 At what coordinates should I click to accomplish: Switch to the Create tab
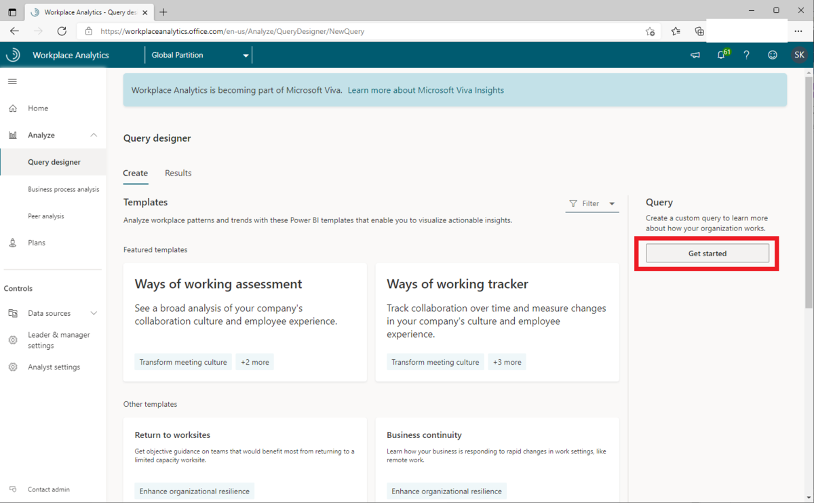pos(136,174)
